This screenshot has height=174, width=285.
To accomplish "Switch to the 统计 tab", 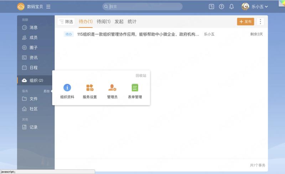I will click(x=132, y=21).
